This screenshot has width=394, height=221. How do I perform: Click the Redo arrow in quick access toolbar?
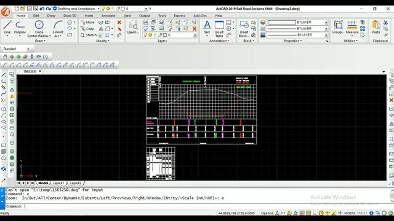(48, 9)
